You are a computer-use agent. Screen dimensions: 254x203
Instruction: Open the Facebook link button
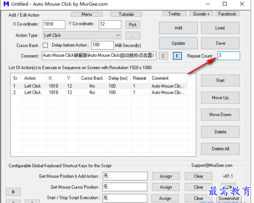tap(227, 14)
